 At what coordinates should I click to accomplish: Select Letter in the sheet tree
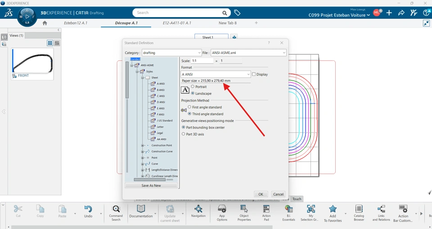160,127
